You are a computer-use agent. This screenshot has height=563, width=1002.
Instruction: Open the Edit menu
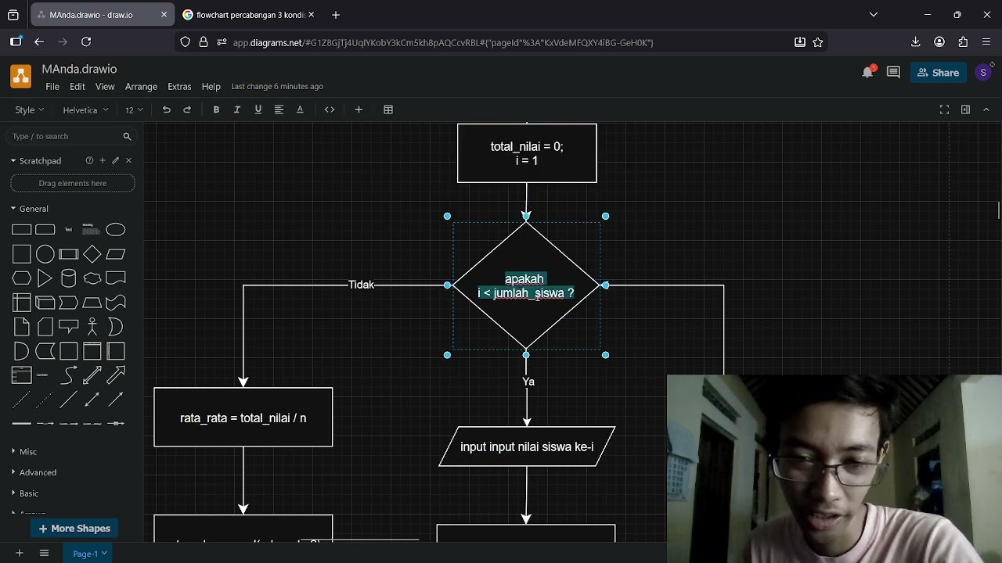click(77, 86)
